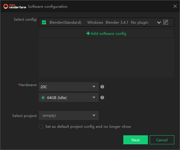Enable set as default project config checkbox

pyautogui.click(x=41, y=127)
